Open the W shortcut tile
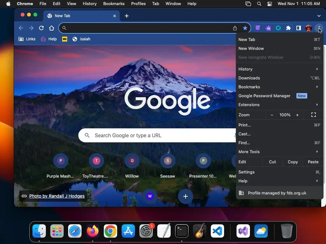The width and height of the screenshot is (326, 244). (x=150, y=196)
